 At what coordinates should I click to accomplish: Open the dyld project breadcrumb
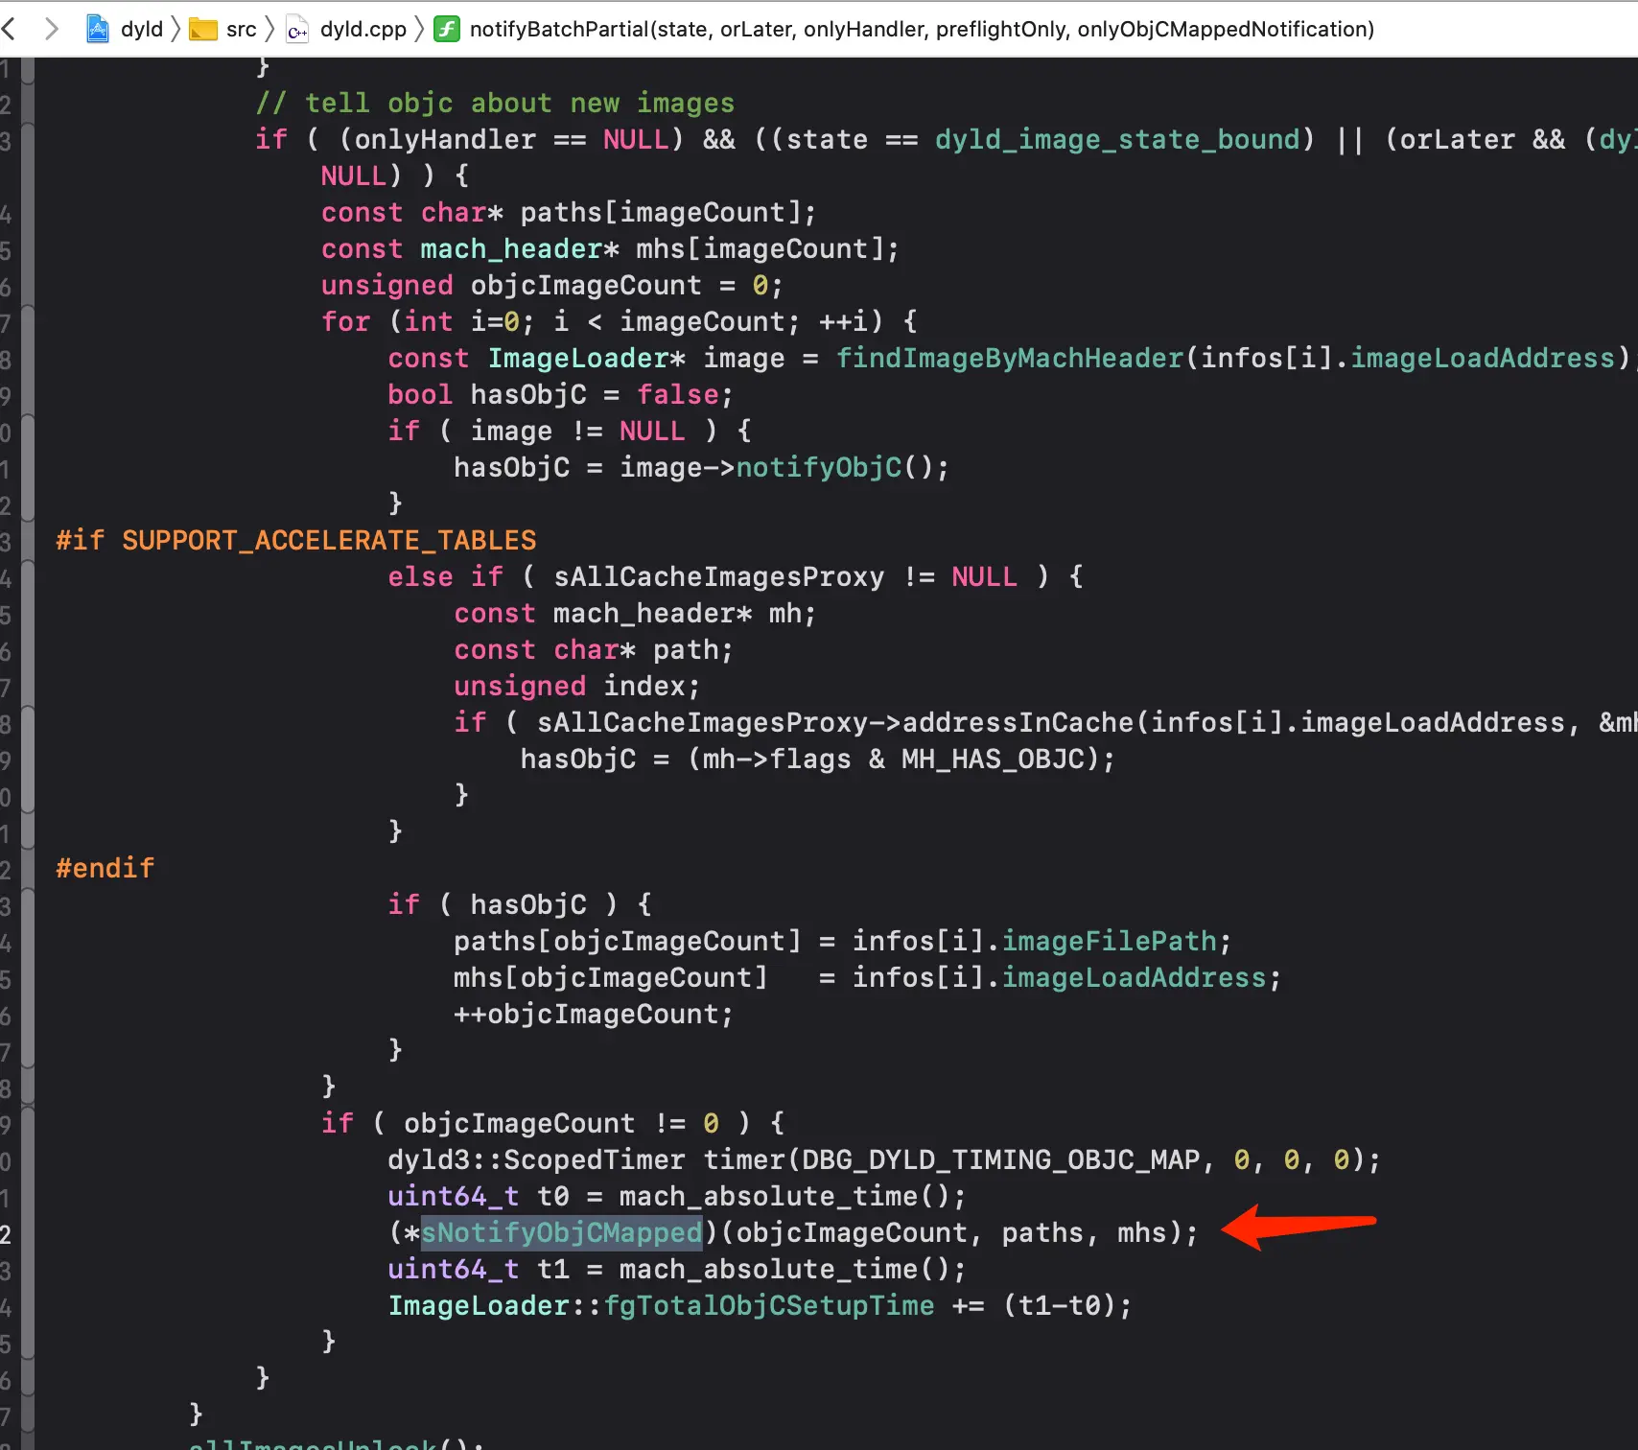(142, 29)
